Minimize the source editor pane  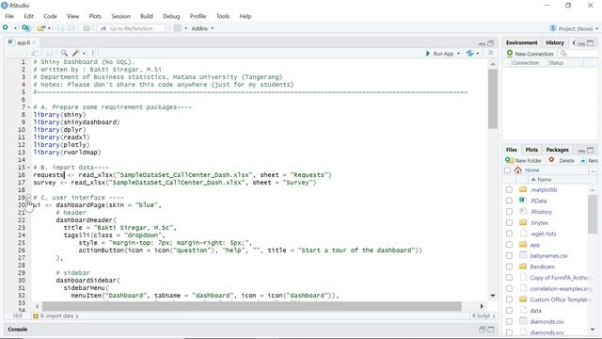tap(482, 43)
